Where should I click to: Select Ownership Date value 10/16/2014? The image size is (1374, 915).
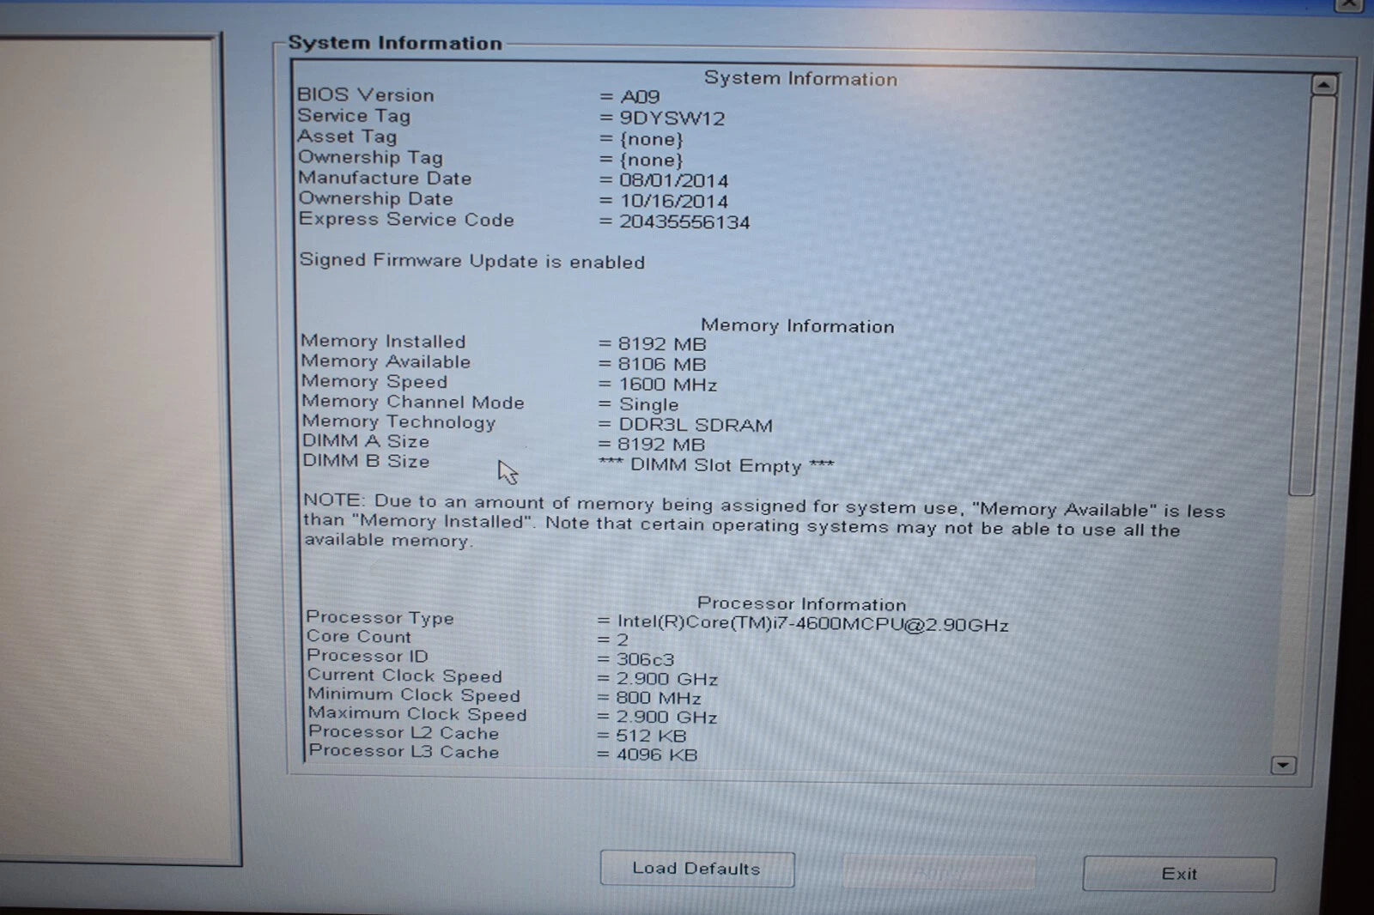(674, 202)
